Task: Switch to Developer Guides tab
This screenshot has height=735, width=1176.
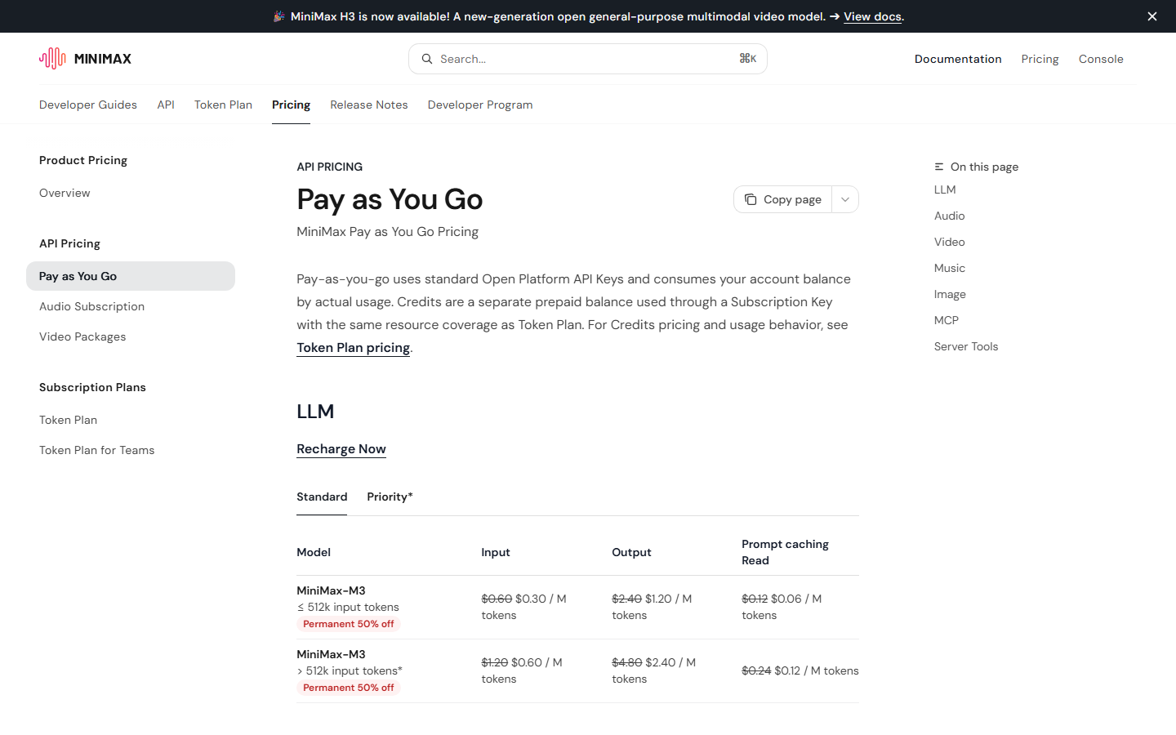Action: tap(88, 105)
